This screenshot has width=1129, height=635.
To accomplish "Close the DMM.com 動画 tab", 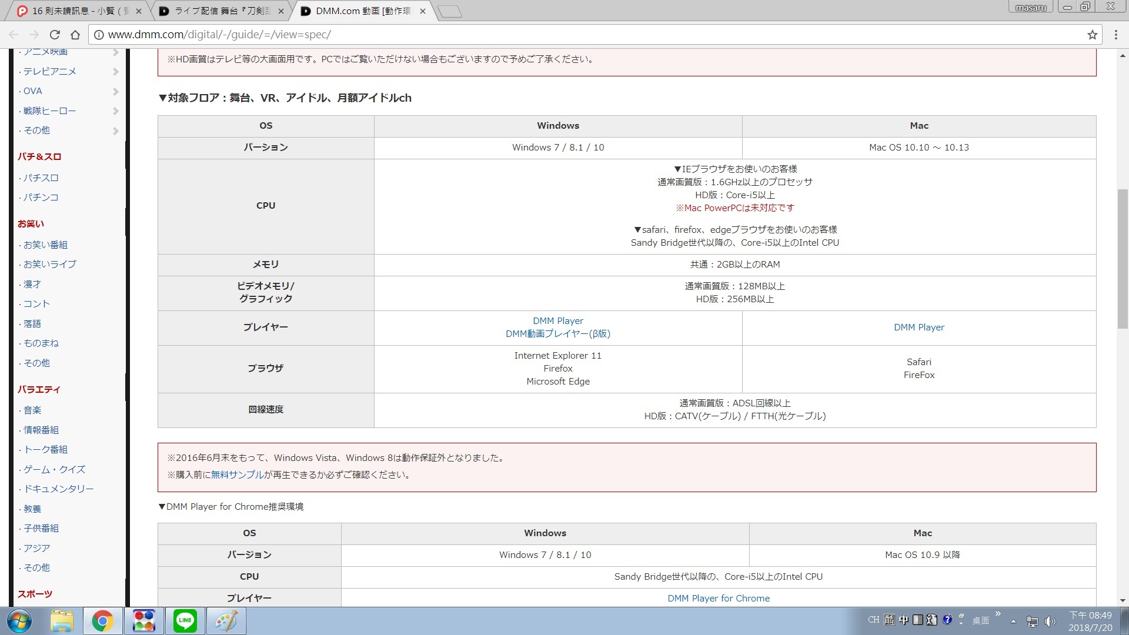I will pyautogui.click(x=423, y=11).
